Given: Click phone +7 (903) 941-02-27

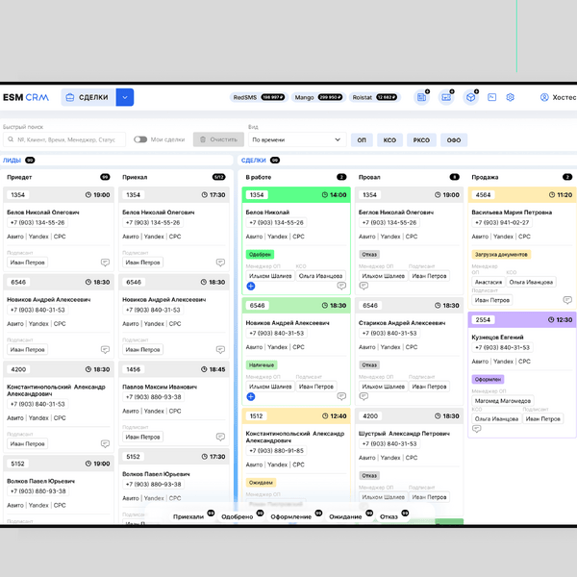Looking at the screenshot, I should (502, 223).
